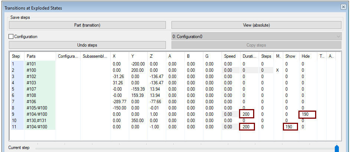The width and height of the screenshot is (350, 152).
Task: Click Show value 190 in step 11
Action: click(x=290, y=127)
